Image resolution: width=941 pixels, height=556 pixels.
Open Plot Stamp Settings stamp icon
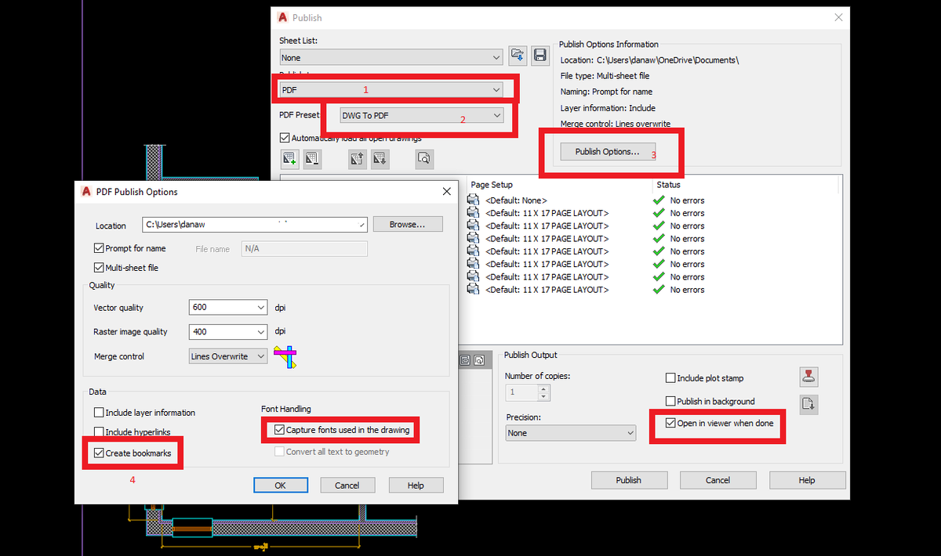pos(808,377)
